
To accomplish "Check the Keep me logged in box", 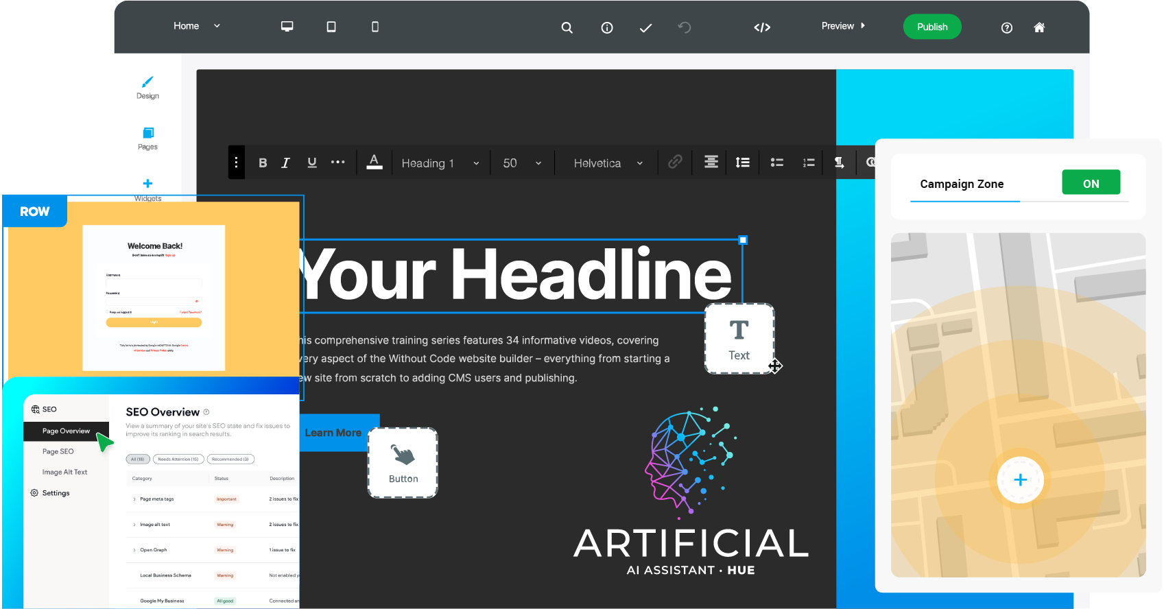I will coord(107,312).
